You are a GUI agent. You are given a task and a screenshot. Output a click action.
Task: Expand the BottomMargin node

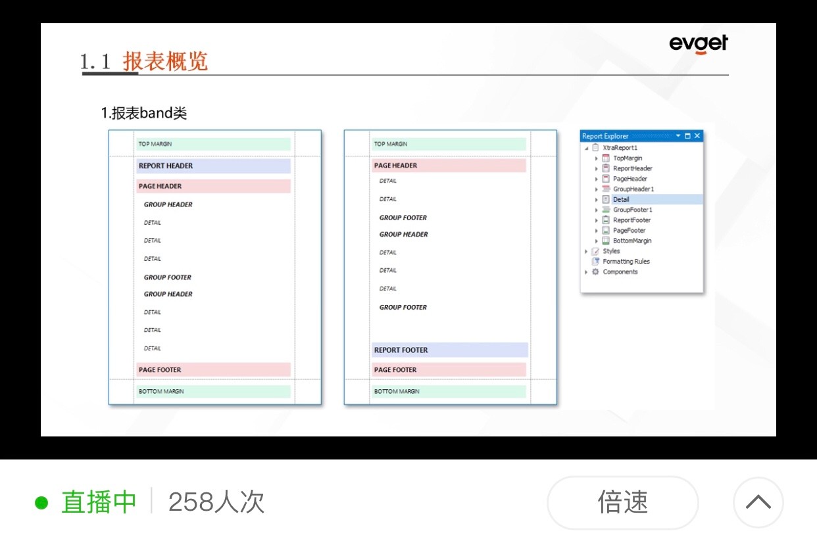[x=597, y=241]
